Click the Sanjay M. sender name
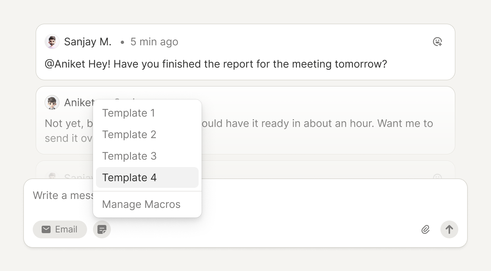491x271 pixels. coord(88,42)
